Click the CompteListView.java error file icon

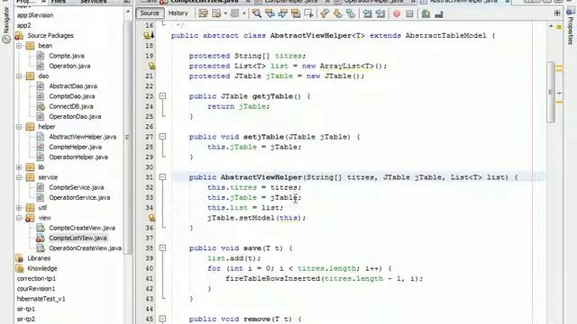tap(41, 238)
